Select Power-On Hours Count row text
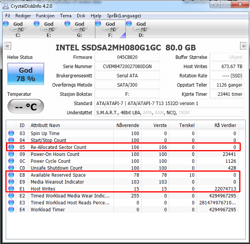Viewport: 250px width, 244px height. 55,154
